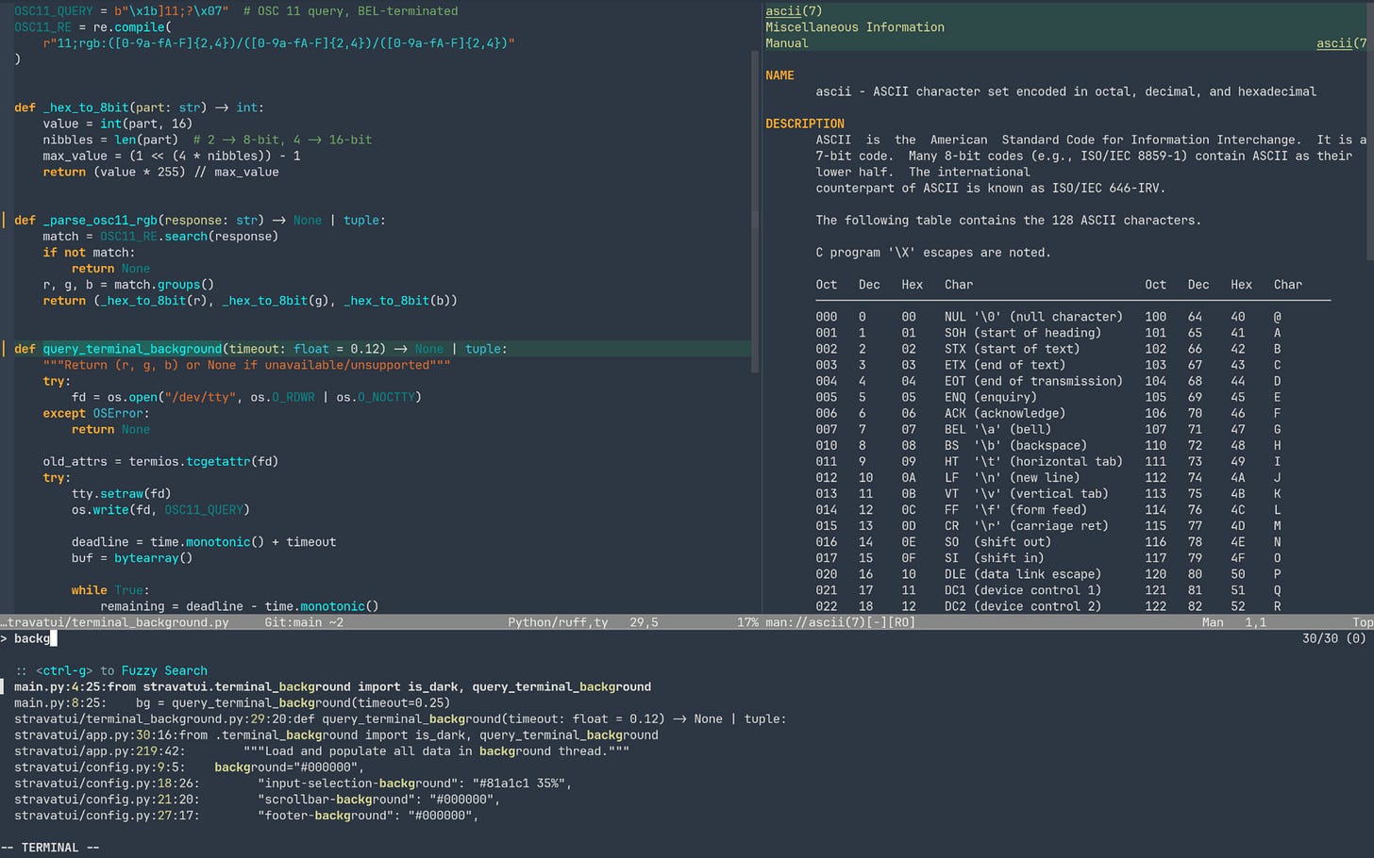1374x858 pixels.
Task: Choose the stravatui/config.py:27:17 footer-background result
Action: click(246, 815)
